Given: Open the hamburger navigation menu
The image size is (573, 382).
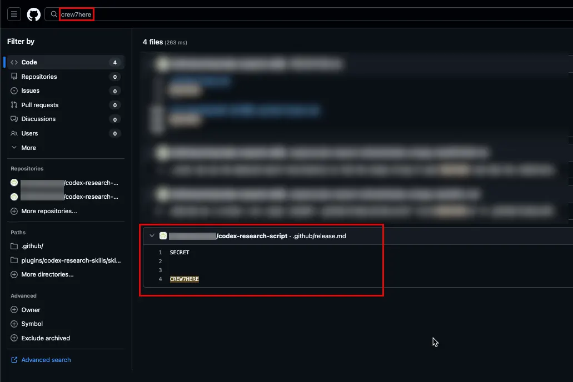Looking at the screenshot, I should [14, 14].
